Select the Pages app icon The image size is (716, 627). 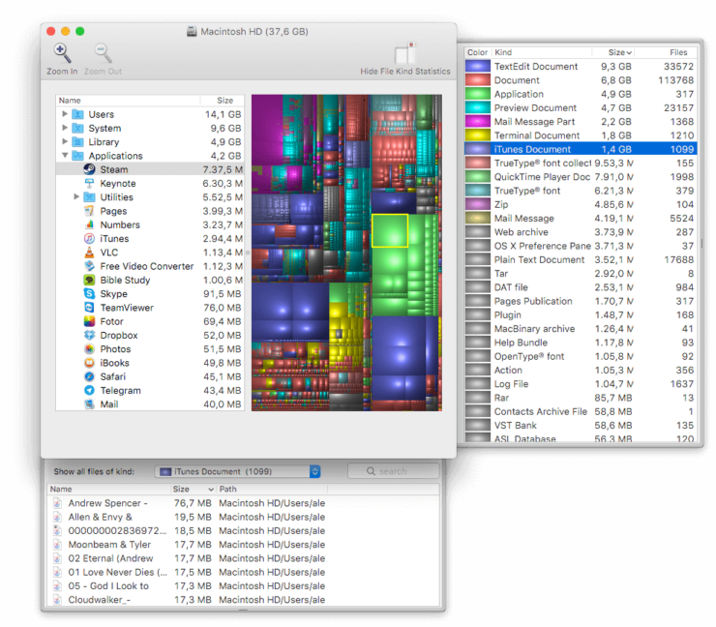(89, 211)
